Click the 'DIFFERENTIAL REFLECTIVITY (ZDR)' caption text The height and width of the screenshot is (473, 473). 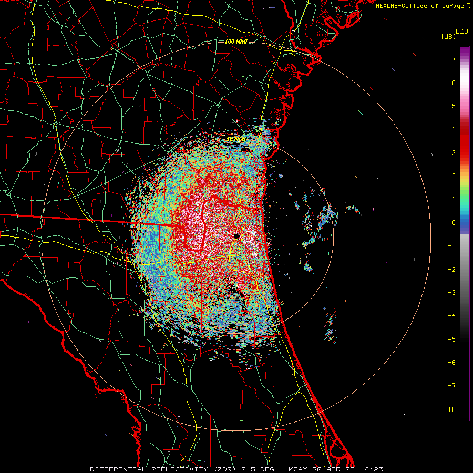[164, 469]
